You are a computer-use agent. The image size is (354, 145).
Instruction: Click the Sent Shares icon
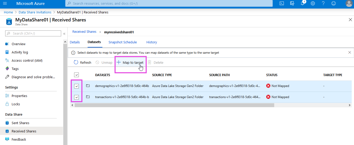7,123
